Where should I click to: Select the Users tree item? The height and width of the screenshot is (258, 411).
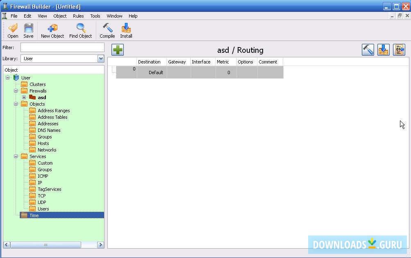(43, 209)
